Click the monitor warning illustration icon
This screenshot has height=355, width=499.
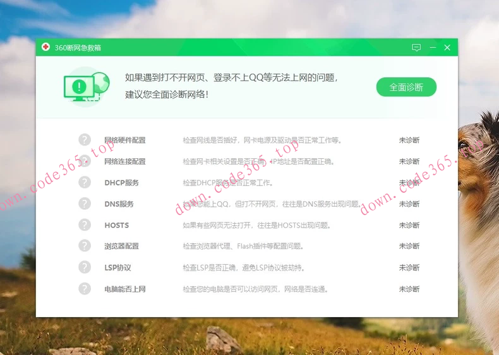tap(87, 86)
